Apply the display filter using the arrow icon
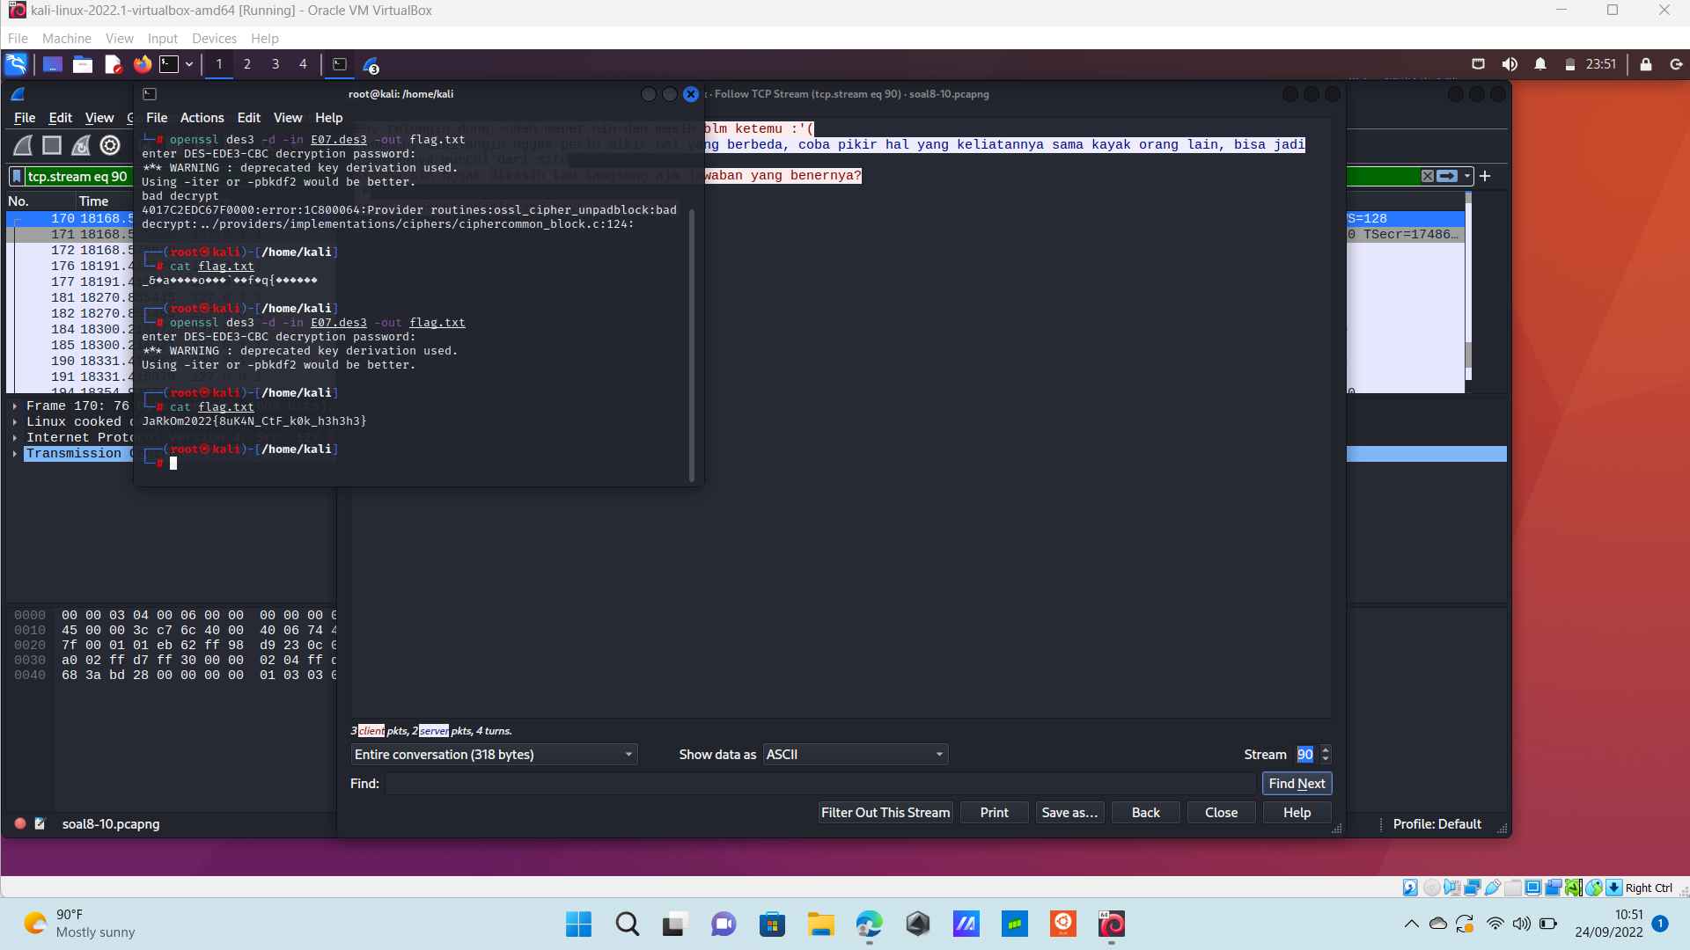The height and width of the screenshot is (950, 1690). [1449, 176]
